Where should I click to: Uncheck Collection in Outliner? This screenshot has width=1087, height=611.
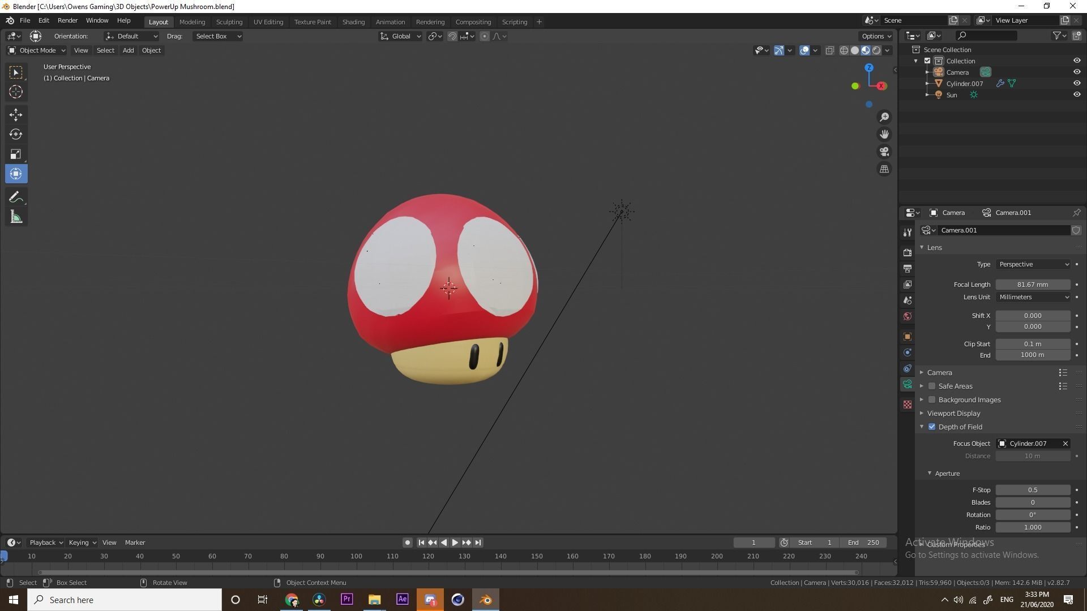pos(927,61)
